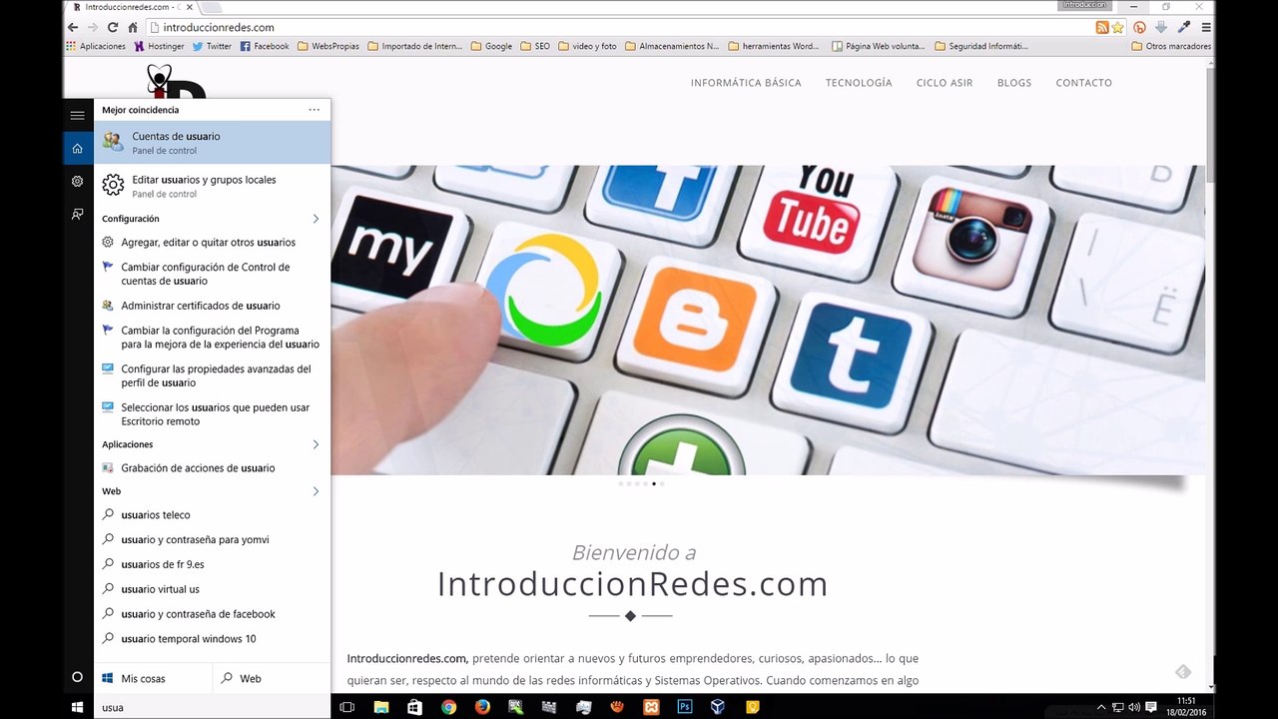Open the action center notifications icon
The image size is (1278, 719).
[x=1150, y=707]
